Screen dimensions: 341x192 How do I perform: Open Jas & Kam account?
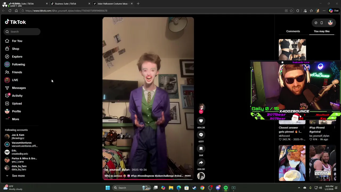[21, 137]
